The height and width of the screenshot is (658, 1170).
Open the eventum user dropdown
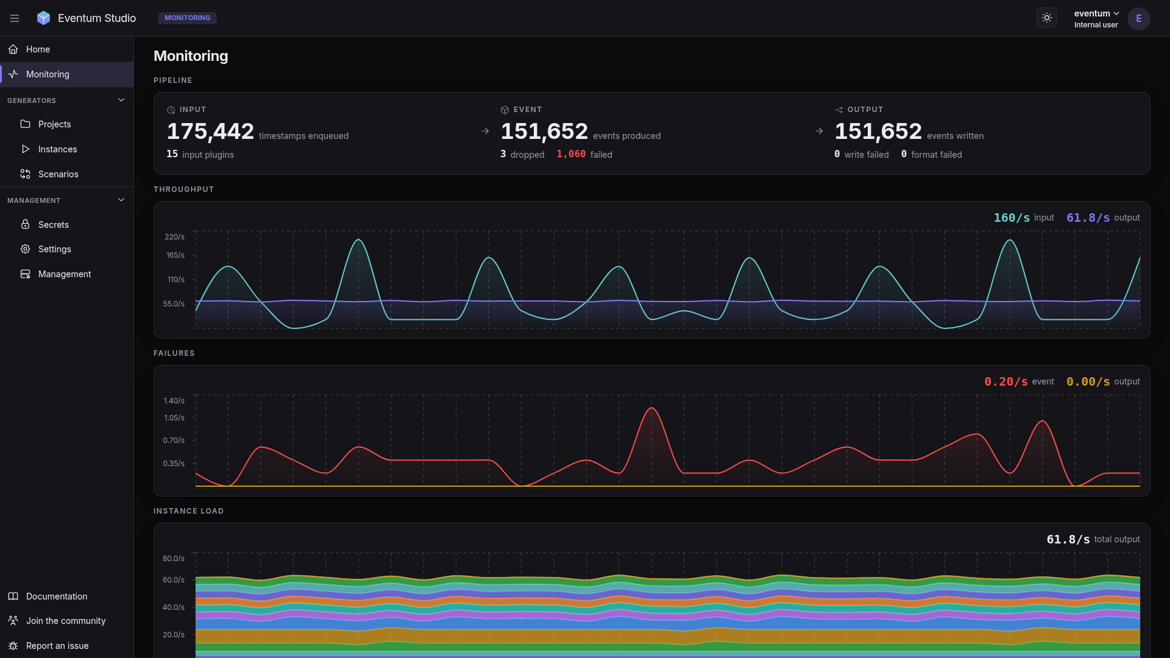point(1096,18)
